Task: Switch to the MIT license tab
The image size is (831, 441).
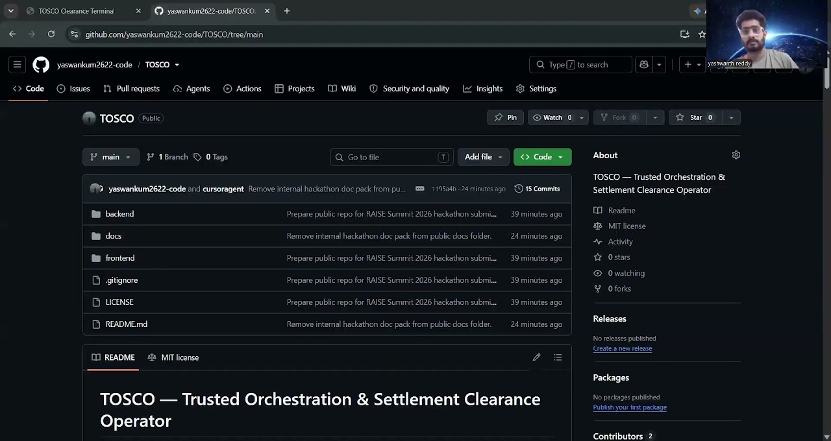Action: (x=173, y=357)
